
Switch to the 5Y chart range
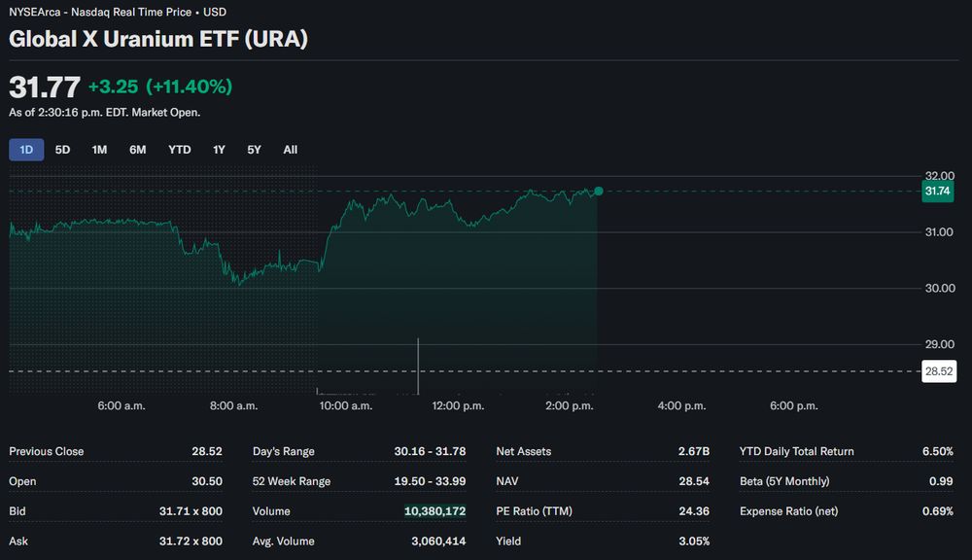254,150
